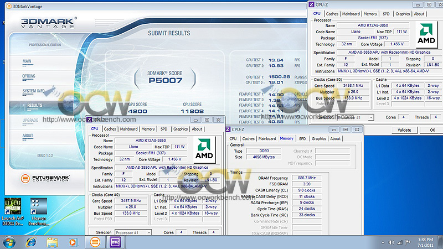Open Caches tab in lower-left CPU-Z
This screenshot has width=443, height=249.
[110, 129]
